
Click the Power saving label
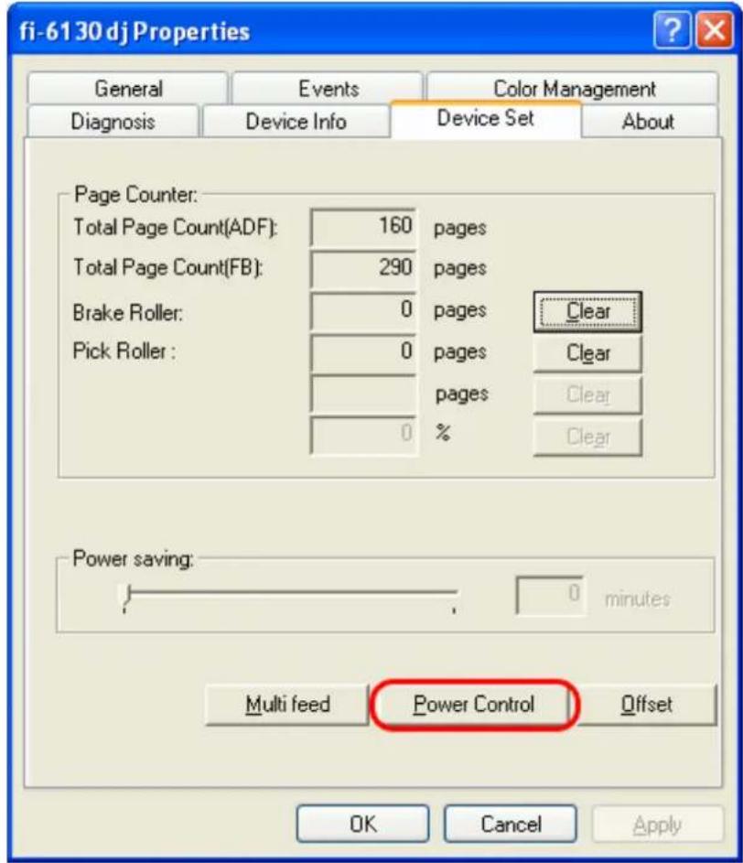[134, 558]
